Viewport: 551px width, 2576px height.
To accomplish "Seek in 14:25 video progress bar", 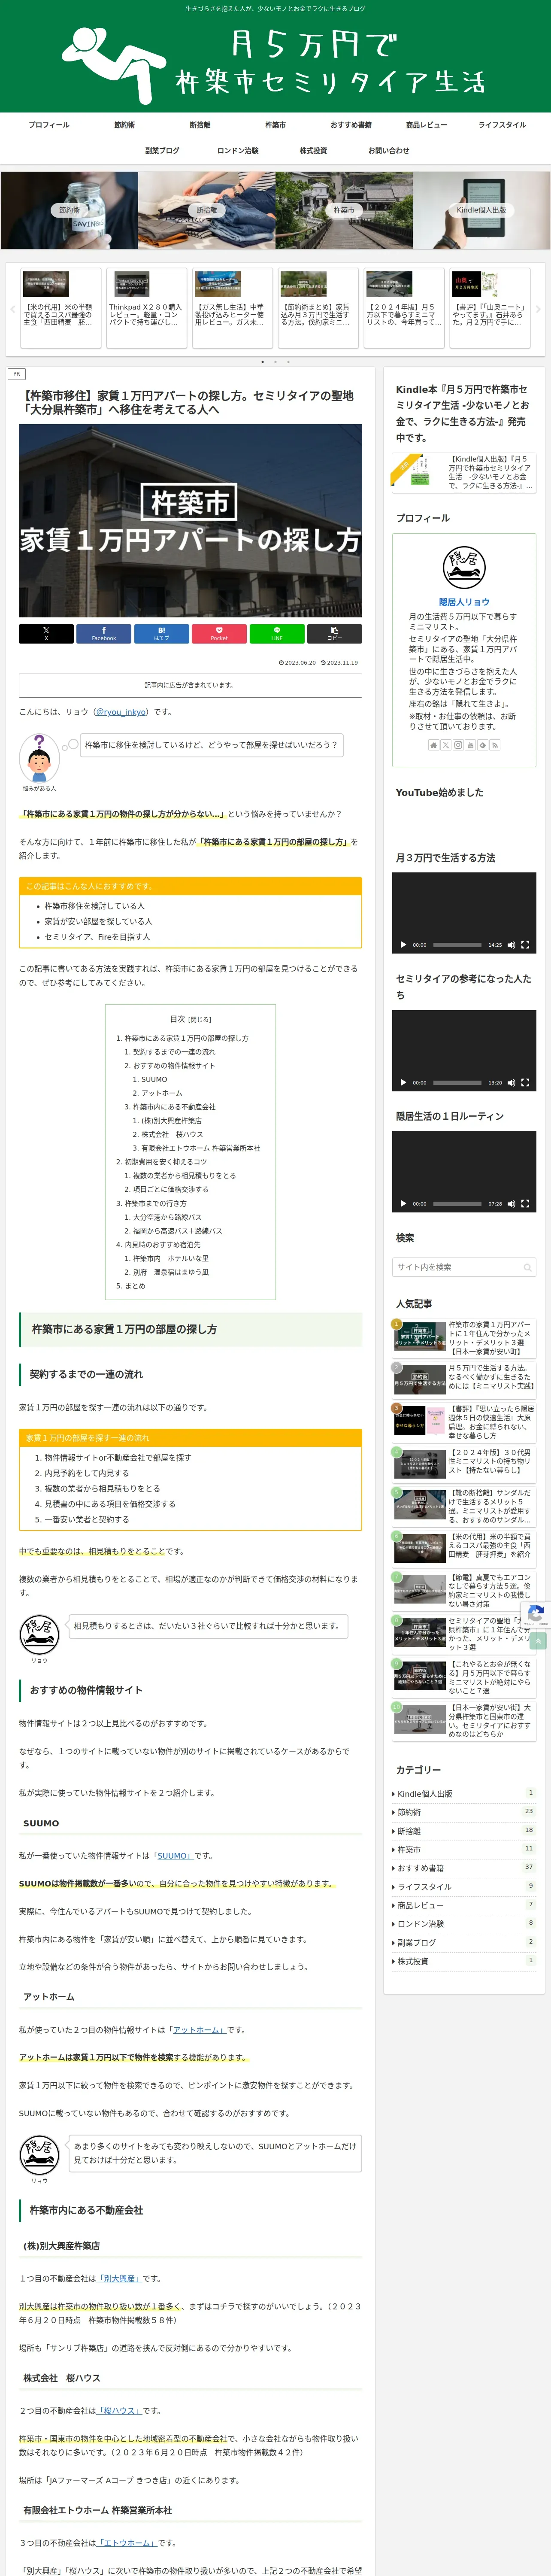I will coord(457,944).
